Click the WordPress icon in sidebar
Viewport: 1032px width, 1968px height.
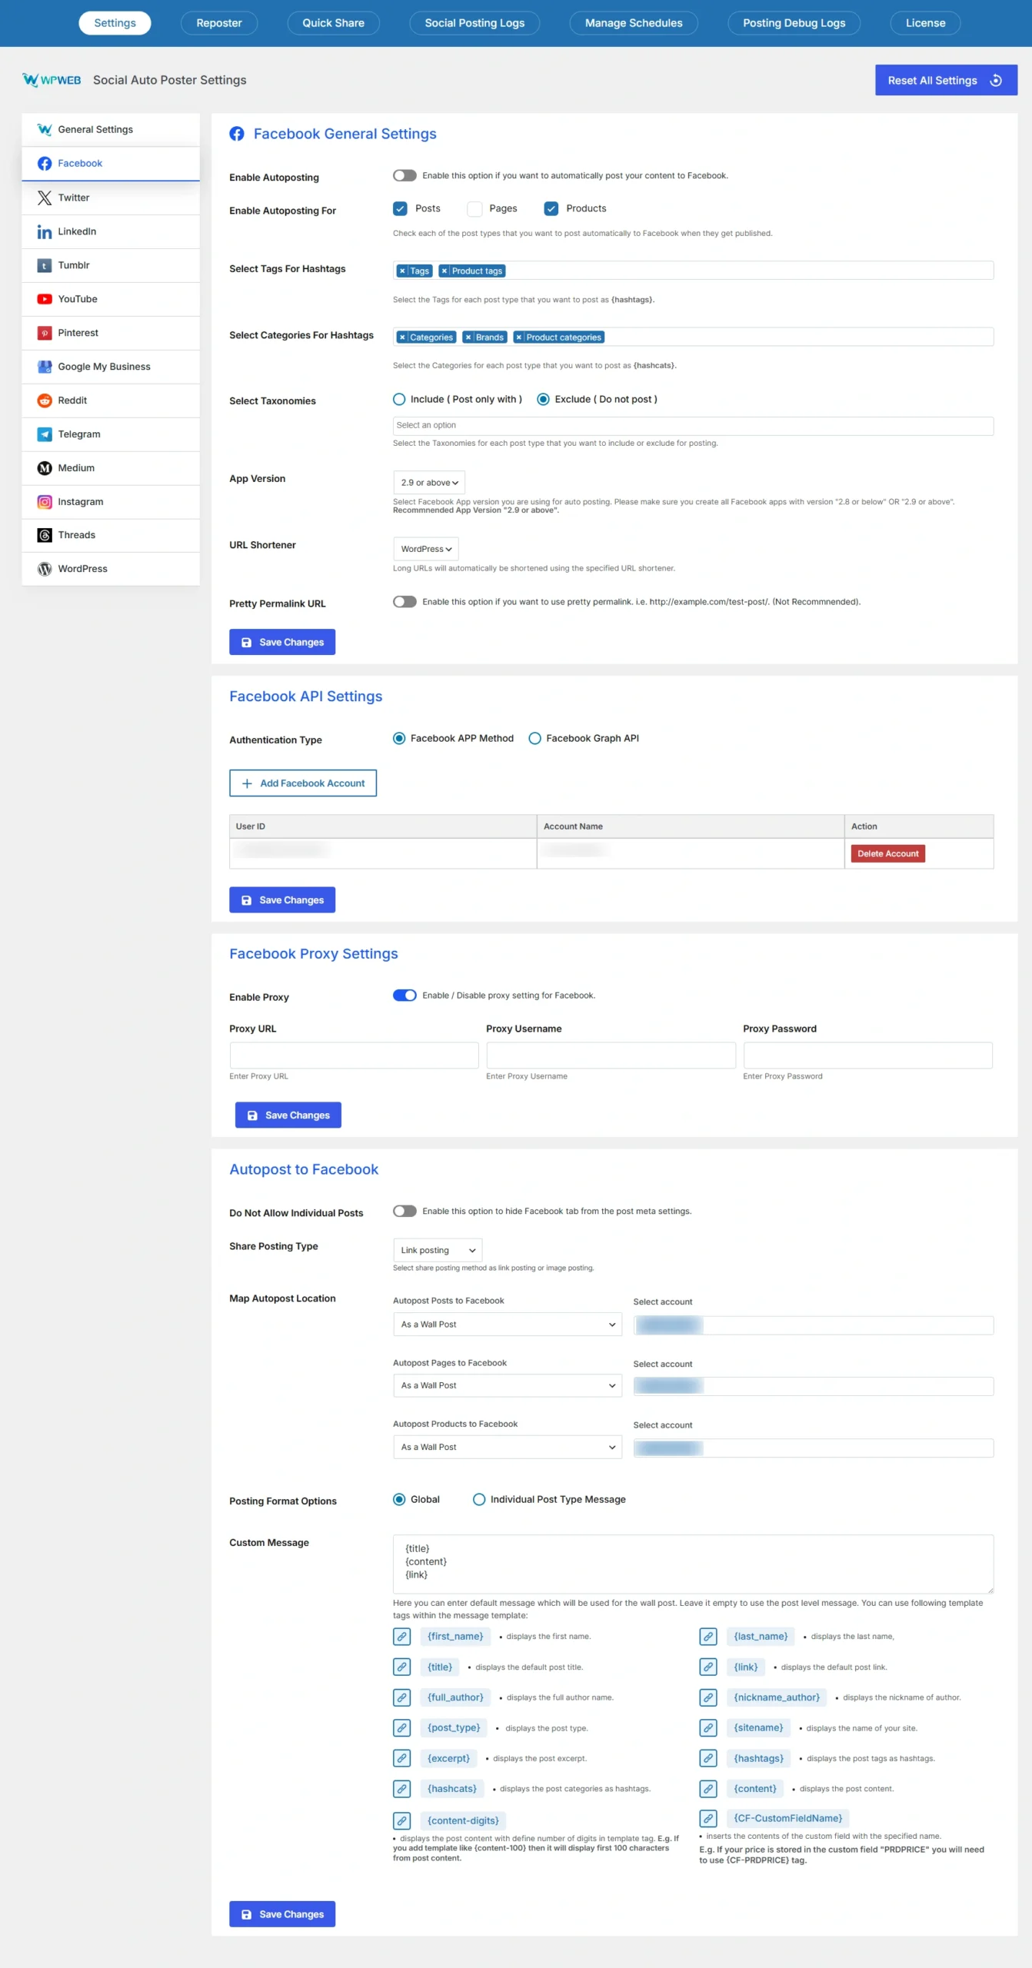click(x=45, y=569)
